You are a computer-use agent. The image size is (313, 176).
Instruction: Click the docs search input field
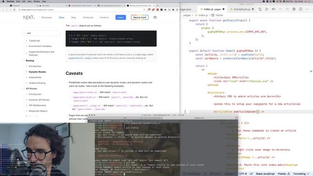(42, 33)
